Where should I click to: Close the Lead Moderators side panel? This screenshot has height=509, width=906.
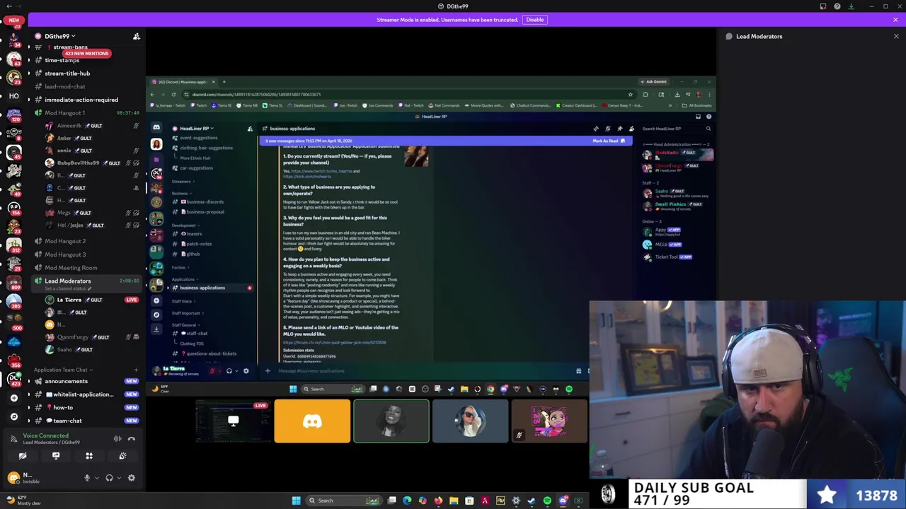click(896, 36)
